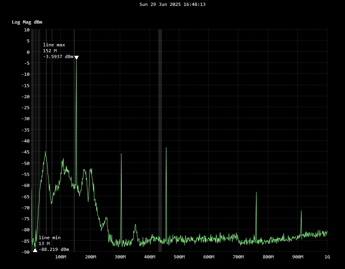Click the small spike peak near 910 MHz

coord(301,212)
